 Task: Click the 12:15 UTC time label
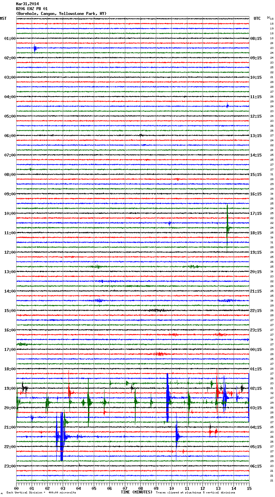256,116
